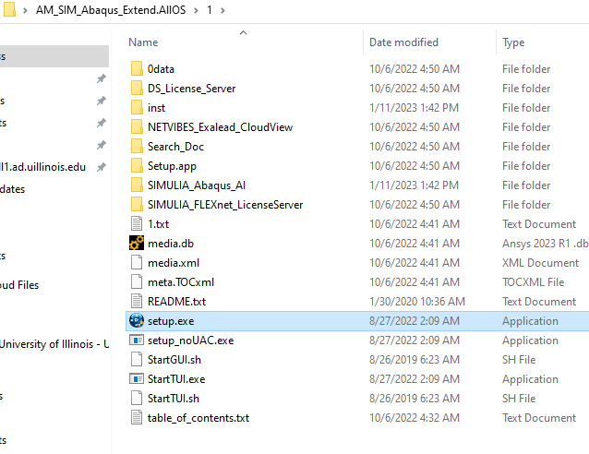Select the table_of_contents.txt file icon
589x454 pixels.
pyautogui.click(x=137, y=418)
